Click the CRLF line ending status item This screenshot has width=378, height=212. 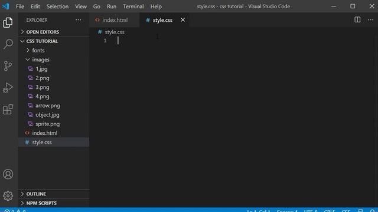pyautogui.click(x=330, y=211)
